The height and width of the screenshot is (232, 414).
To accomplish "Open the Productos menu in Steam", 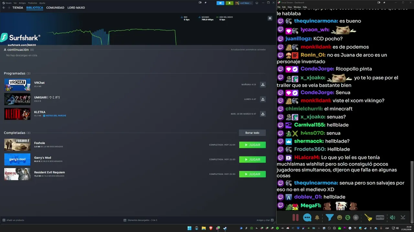I will (33, 3).
